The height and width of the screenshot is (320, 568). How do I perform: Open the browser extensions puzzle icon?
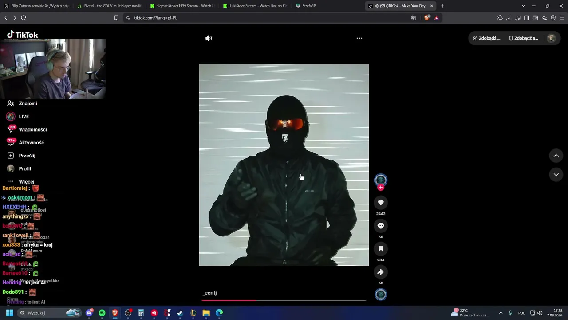[500, 18]
